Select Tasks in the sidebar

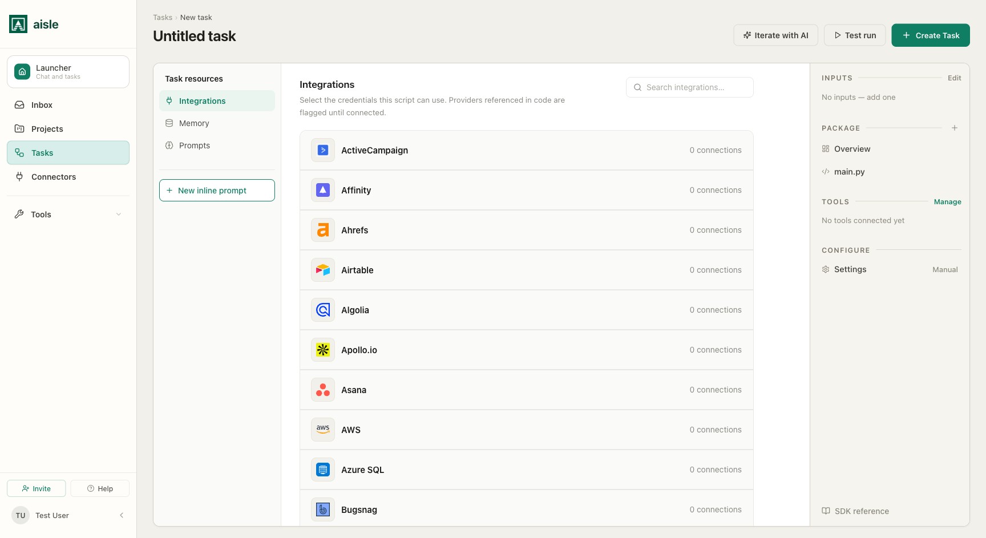click(x=68, y=153)
